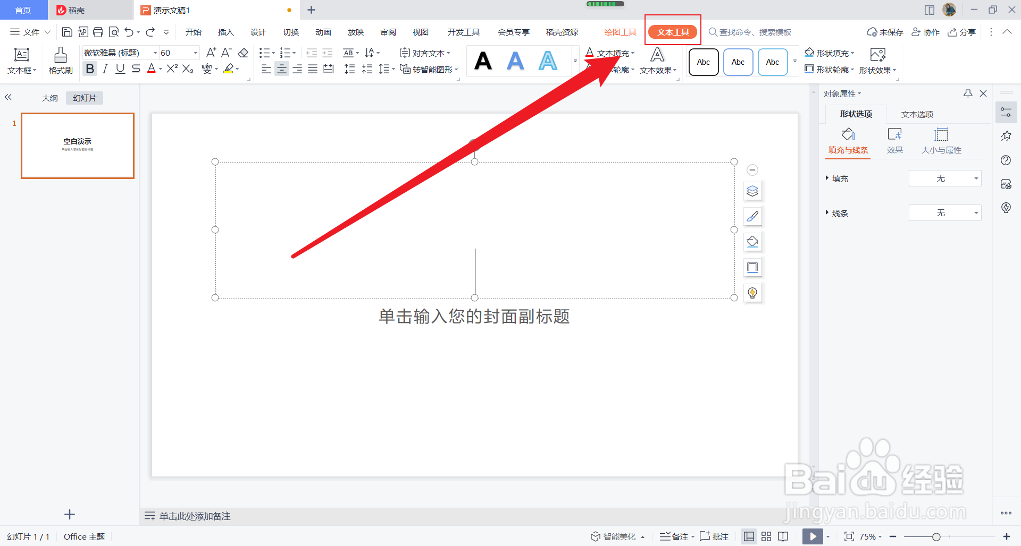Select the black A preset text style

(483, 61)
